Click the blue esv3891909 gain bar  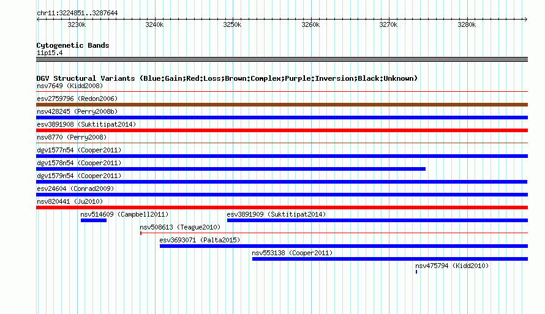tap(377, 220)
